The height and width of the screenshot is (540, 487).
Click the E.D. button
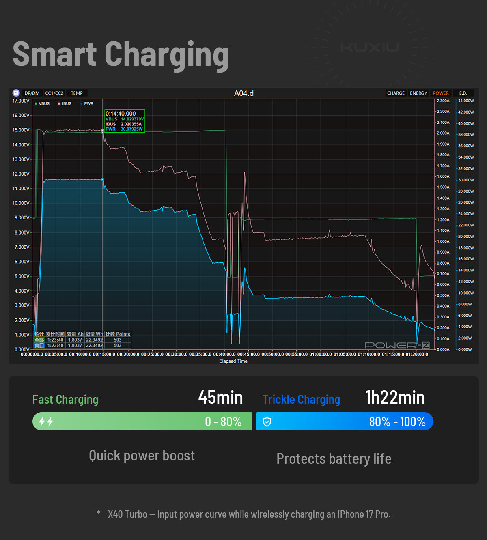(463, 93)
